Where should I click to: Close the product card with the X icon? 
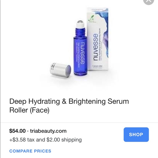pyautogui.click(x=149, y=1)
